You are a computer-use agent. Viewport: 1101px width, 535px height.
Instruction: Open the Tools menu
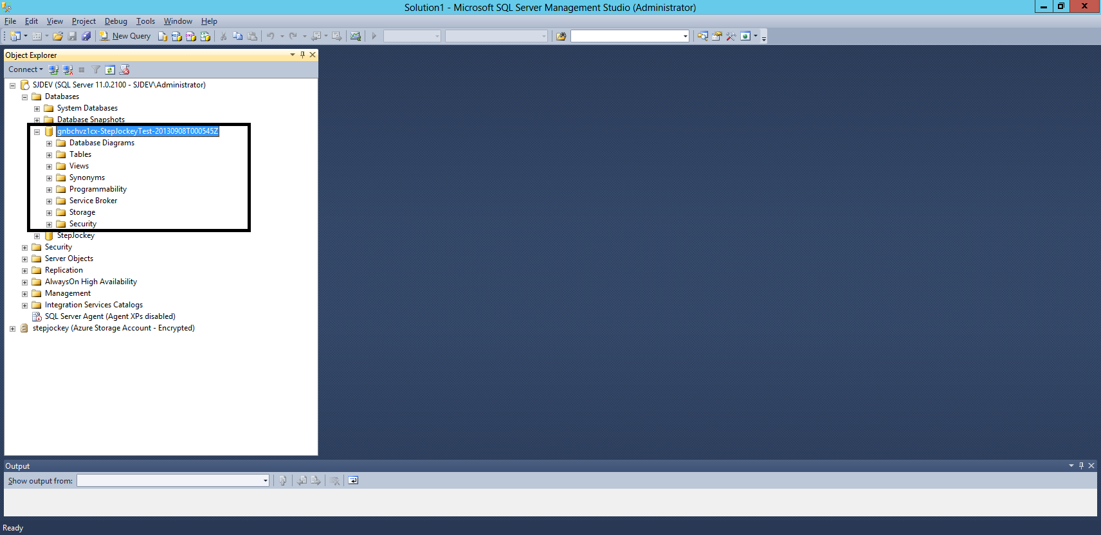tap(145, 21)
